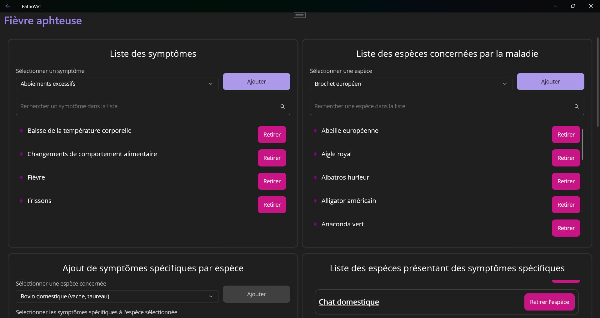
Task: Open the Bovin domestique species dropdown
Action: click(117, 296)
